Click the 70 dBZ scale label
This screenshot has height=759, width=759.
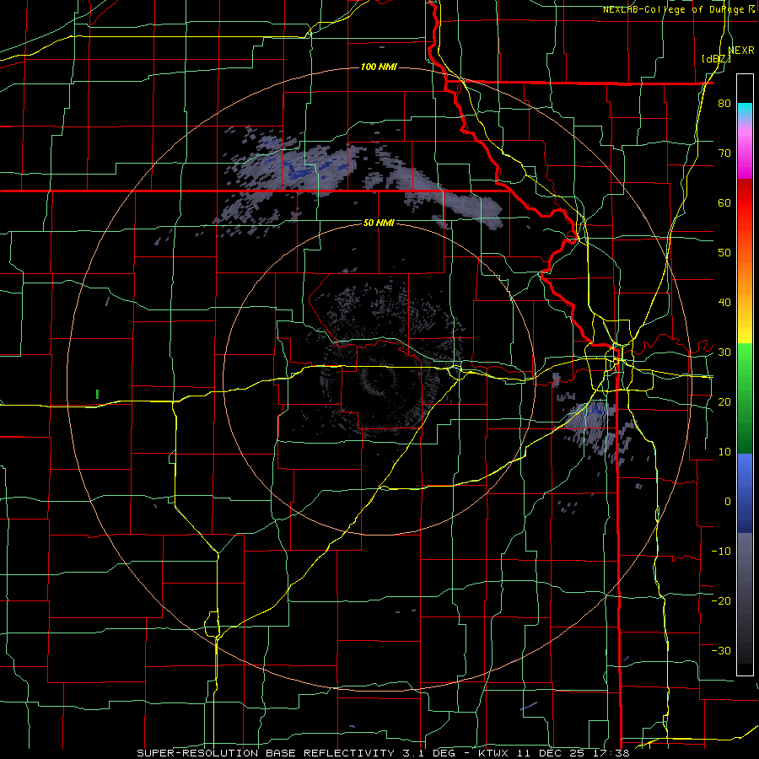(x=724, y=153)
